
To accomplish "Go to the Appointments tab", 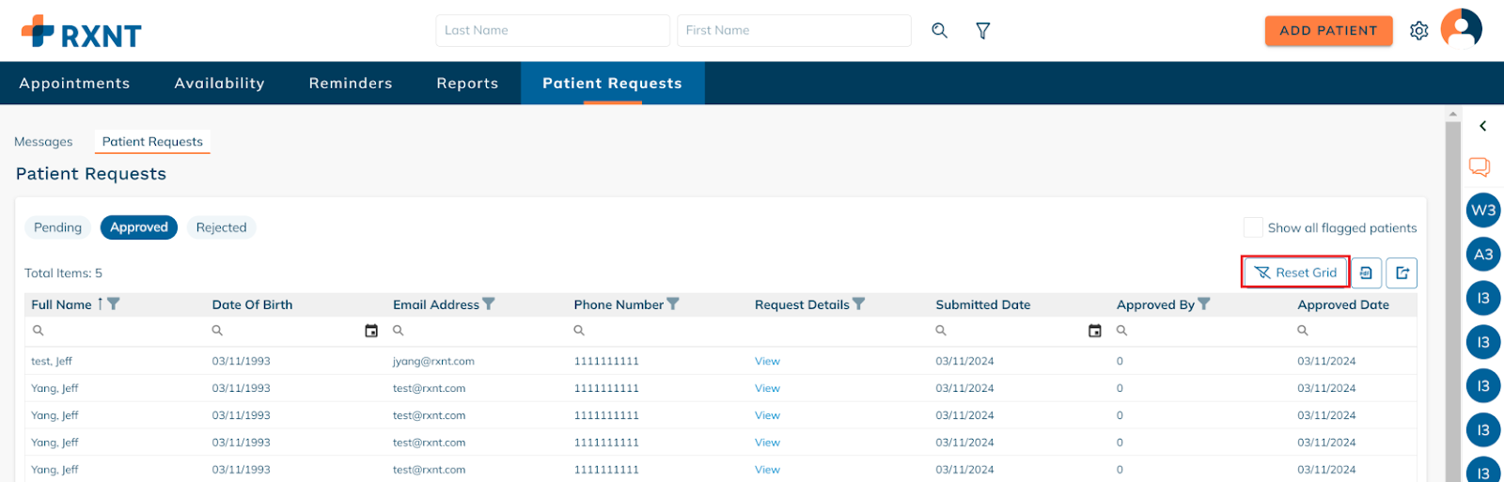I will [x=75, y=83].
